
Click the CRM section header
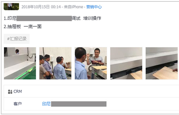[x=91, y=91]
